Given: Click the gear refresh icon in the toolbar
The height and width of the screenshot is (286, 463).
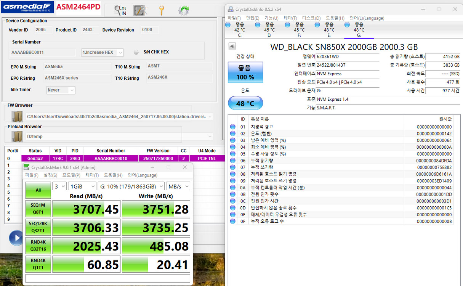Looking at the screenshot, I should coord(183,10).
